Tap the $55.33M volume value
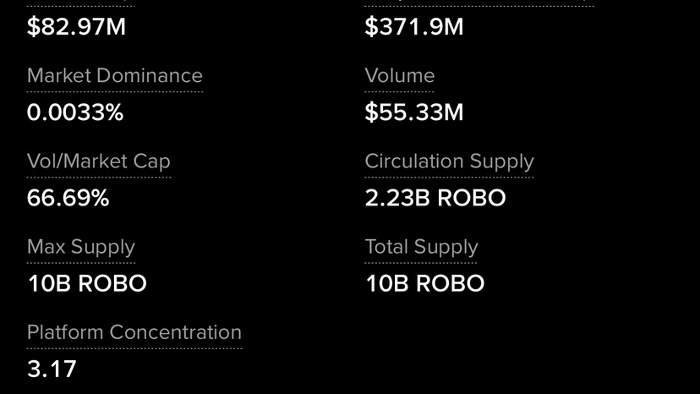Viewport: 700px width, 394px height. [x=413, y=112]
